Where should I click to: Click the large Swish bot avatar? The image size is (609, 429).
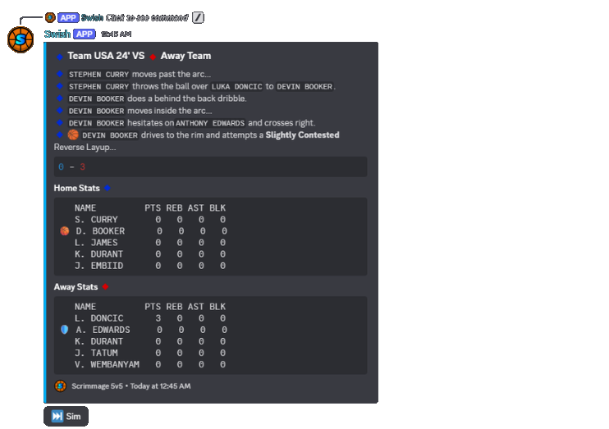pos(20,39)
